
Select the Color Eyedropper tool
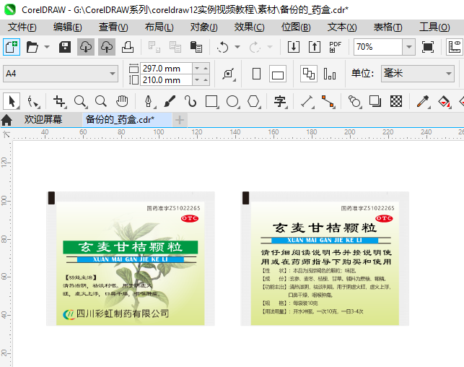[x=423, y=102]
